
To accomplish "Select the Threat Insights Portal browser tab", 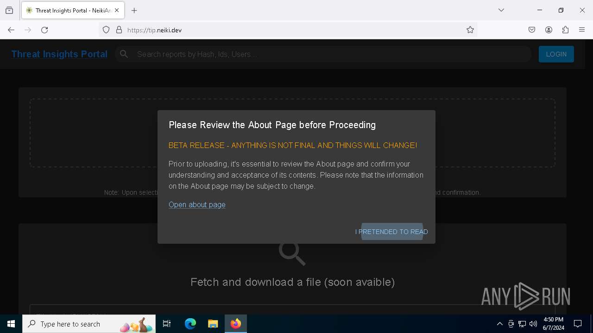I will coord(73,10).
